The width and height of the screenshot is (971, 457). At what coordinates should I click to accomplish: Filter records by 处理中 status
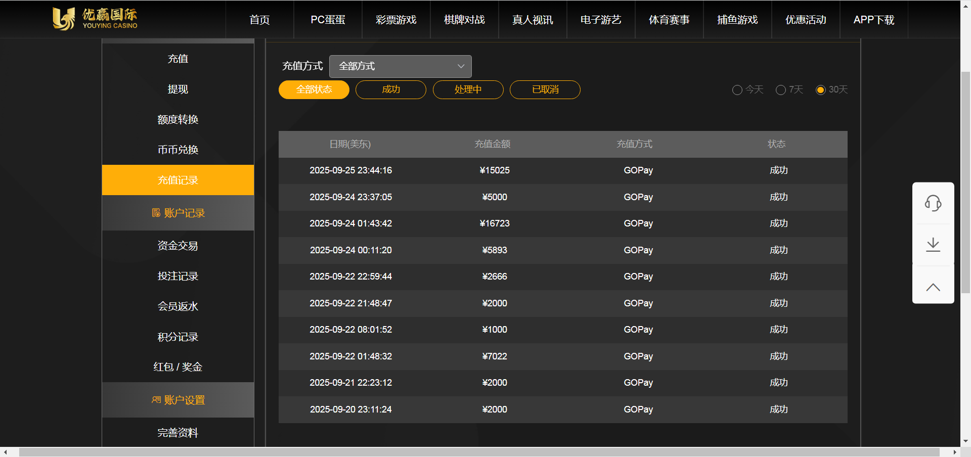point(468,89)
